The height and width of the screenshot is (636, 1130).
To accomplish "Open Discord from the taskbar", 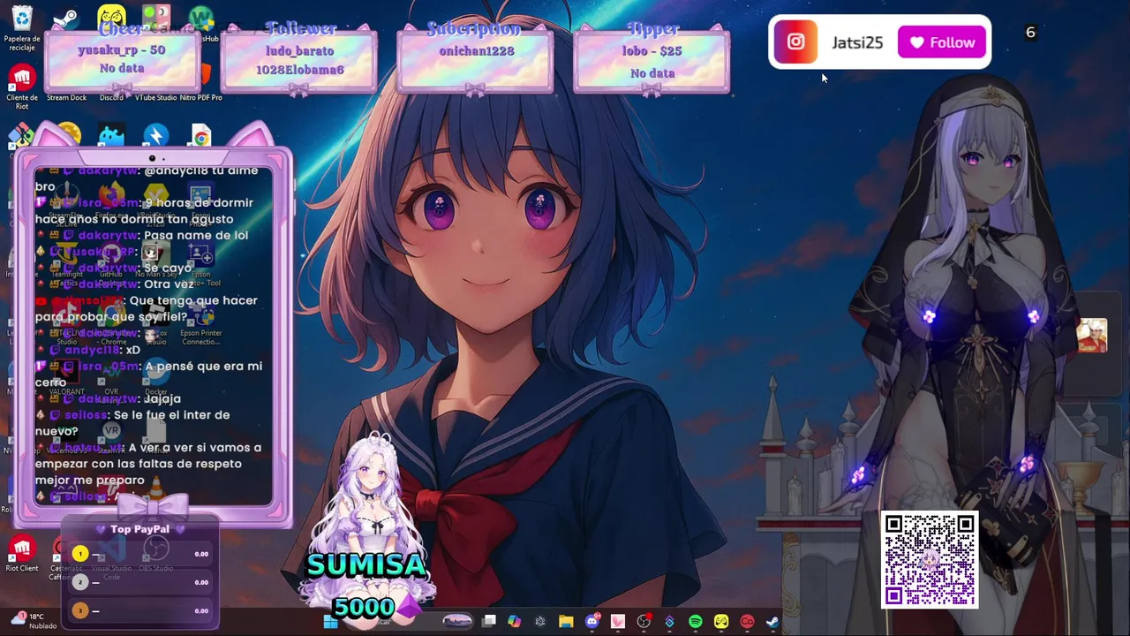I will click(x=591, y=622).
